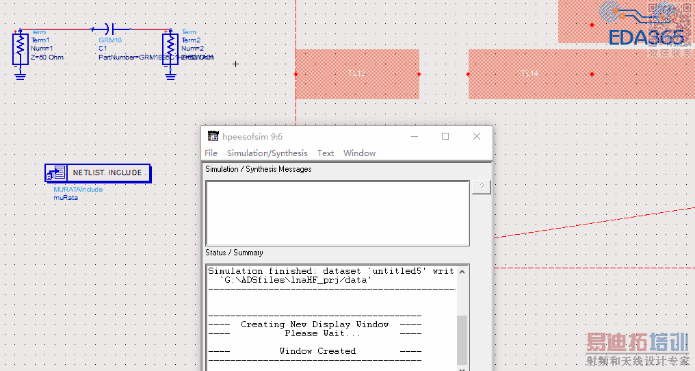Click the Term2 ground symbol
695x371 pixels.
pos(170,75)
